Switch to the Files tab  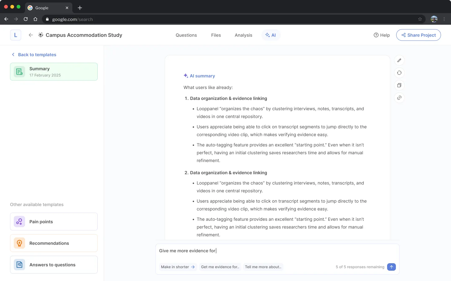pyautogui.click(x=216, y=35)
